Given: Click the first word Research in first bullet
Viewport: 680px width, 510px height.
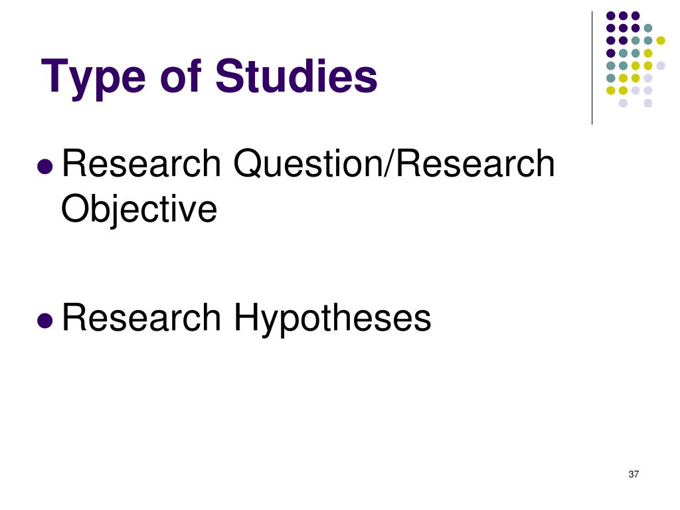Looking at the screenshot, I should click(142, 163).
